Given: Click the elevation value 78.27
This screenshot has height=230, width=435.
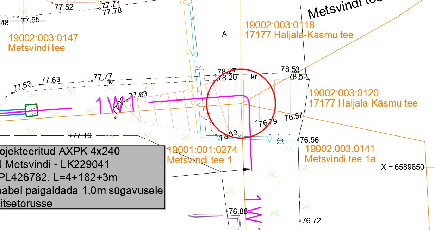Looking at the screenshot, I should 227,72.
